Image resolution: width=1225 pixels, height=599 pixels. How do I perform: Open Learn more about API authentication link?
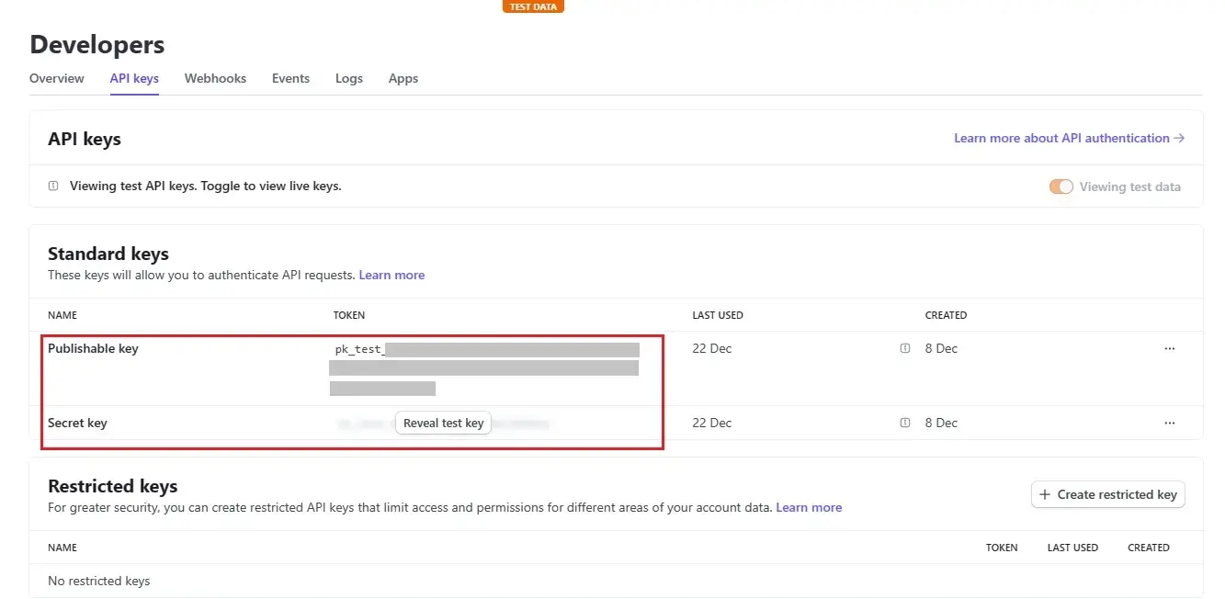pyautogui.click(x=1069, y=138)
